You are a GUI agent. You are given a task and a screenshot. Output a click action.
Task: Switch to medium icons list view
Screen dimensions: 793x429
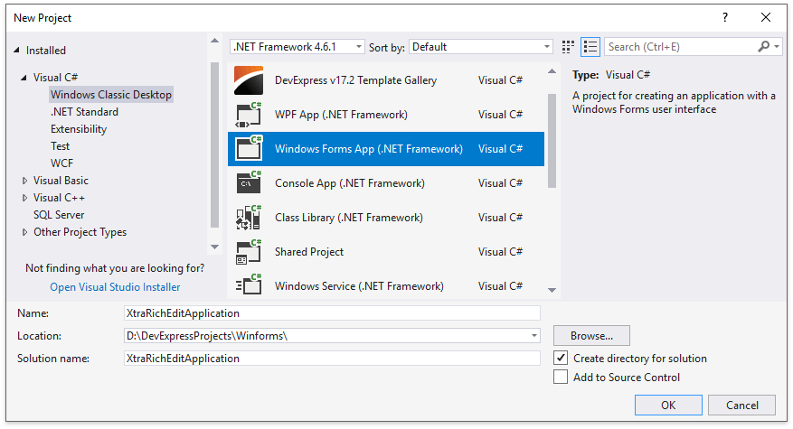(590, 47)
